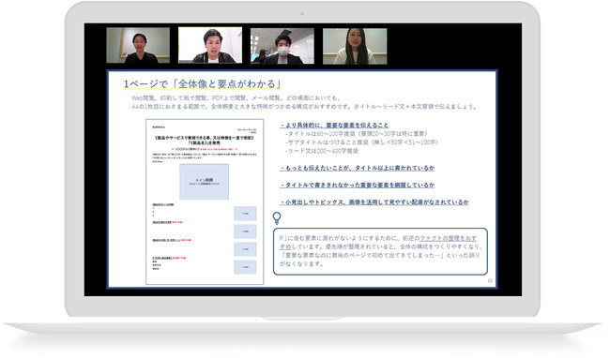Select the long-haired woman's video tile
The width and height of the screenshot is (610, 358).
(x=355, y=46)
